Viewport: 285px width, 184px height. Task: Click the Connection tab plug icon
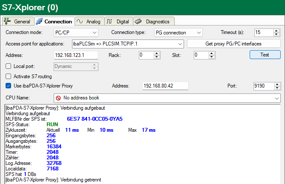[x=40, y=21]
